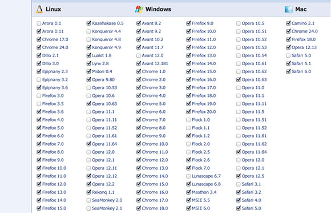Check Opera 10.54
Viewport: 331px width, 213px height.
pos(239,55)
